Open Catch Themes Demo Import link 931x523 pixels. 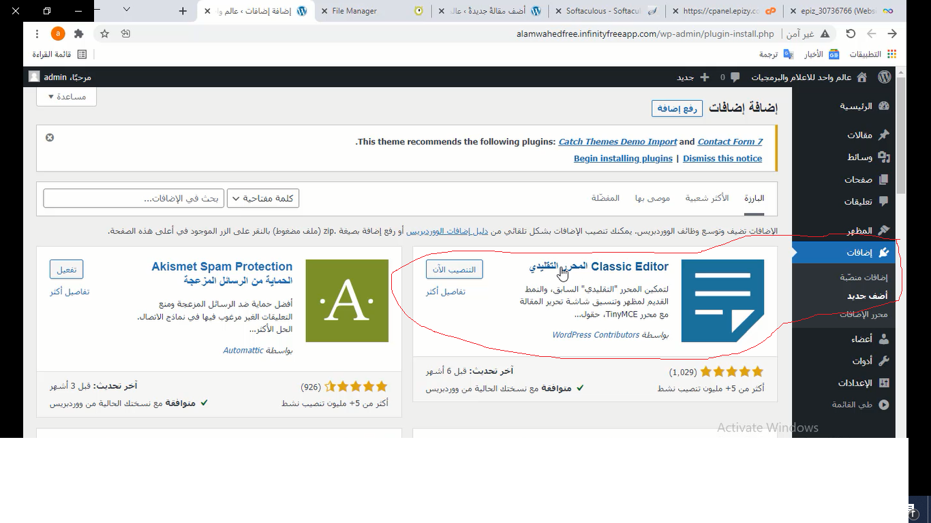617,142
